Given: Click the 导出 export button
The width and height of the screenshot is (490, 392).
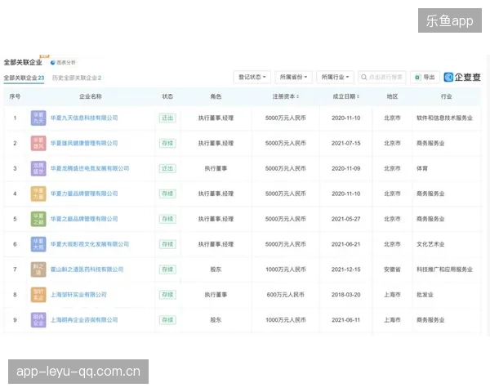Looking at the screenshot, I should 425,78.
